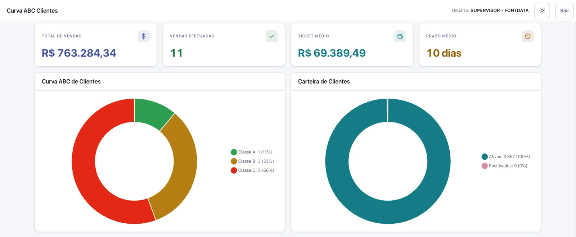Toggle Classe A legend entry
The image size is (576, 237).
point(251,152)
